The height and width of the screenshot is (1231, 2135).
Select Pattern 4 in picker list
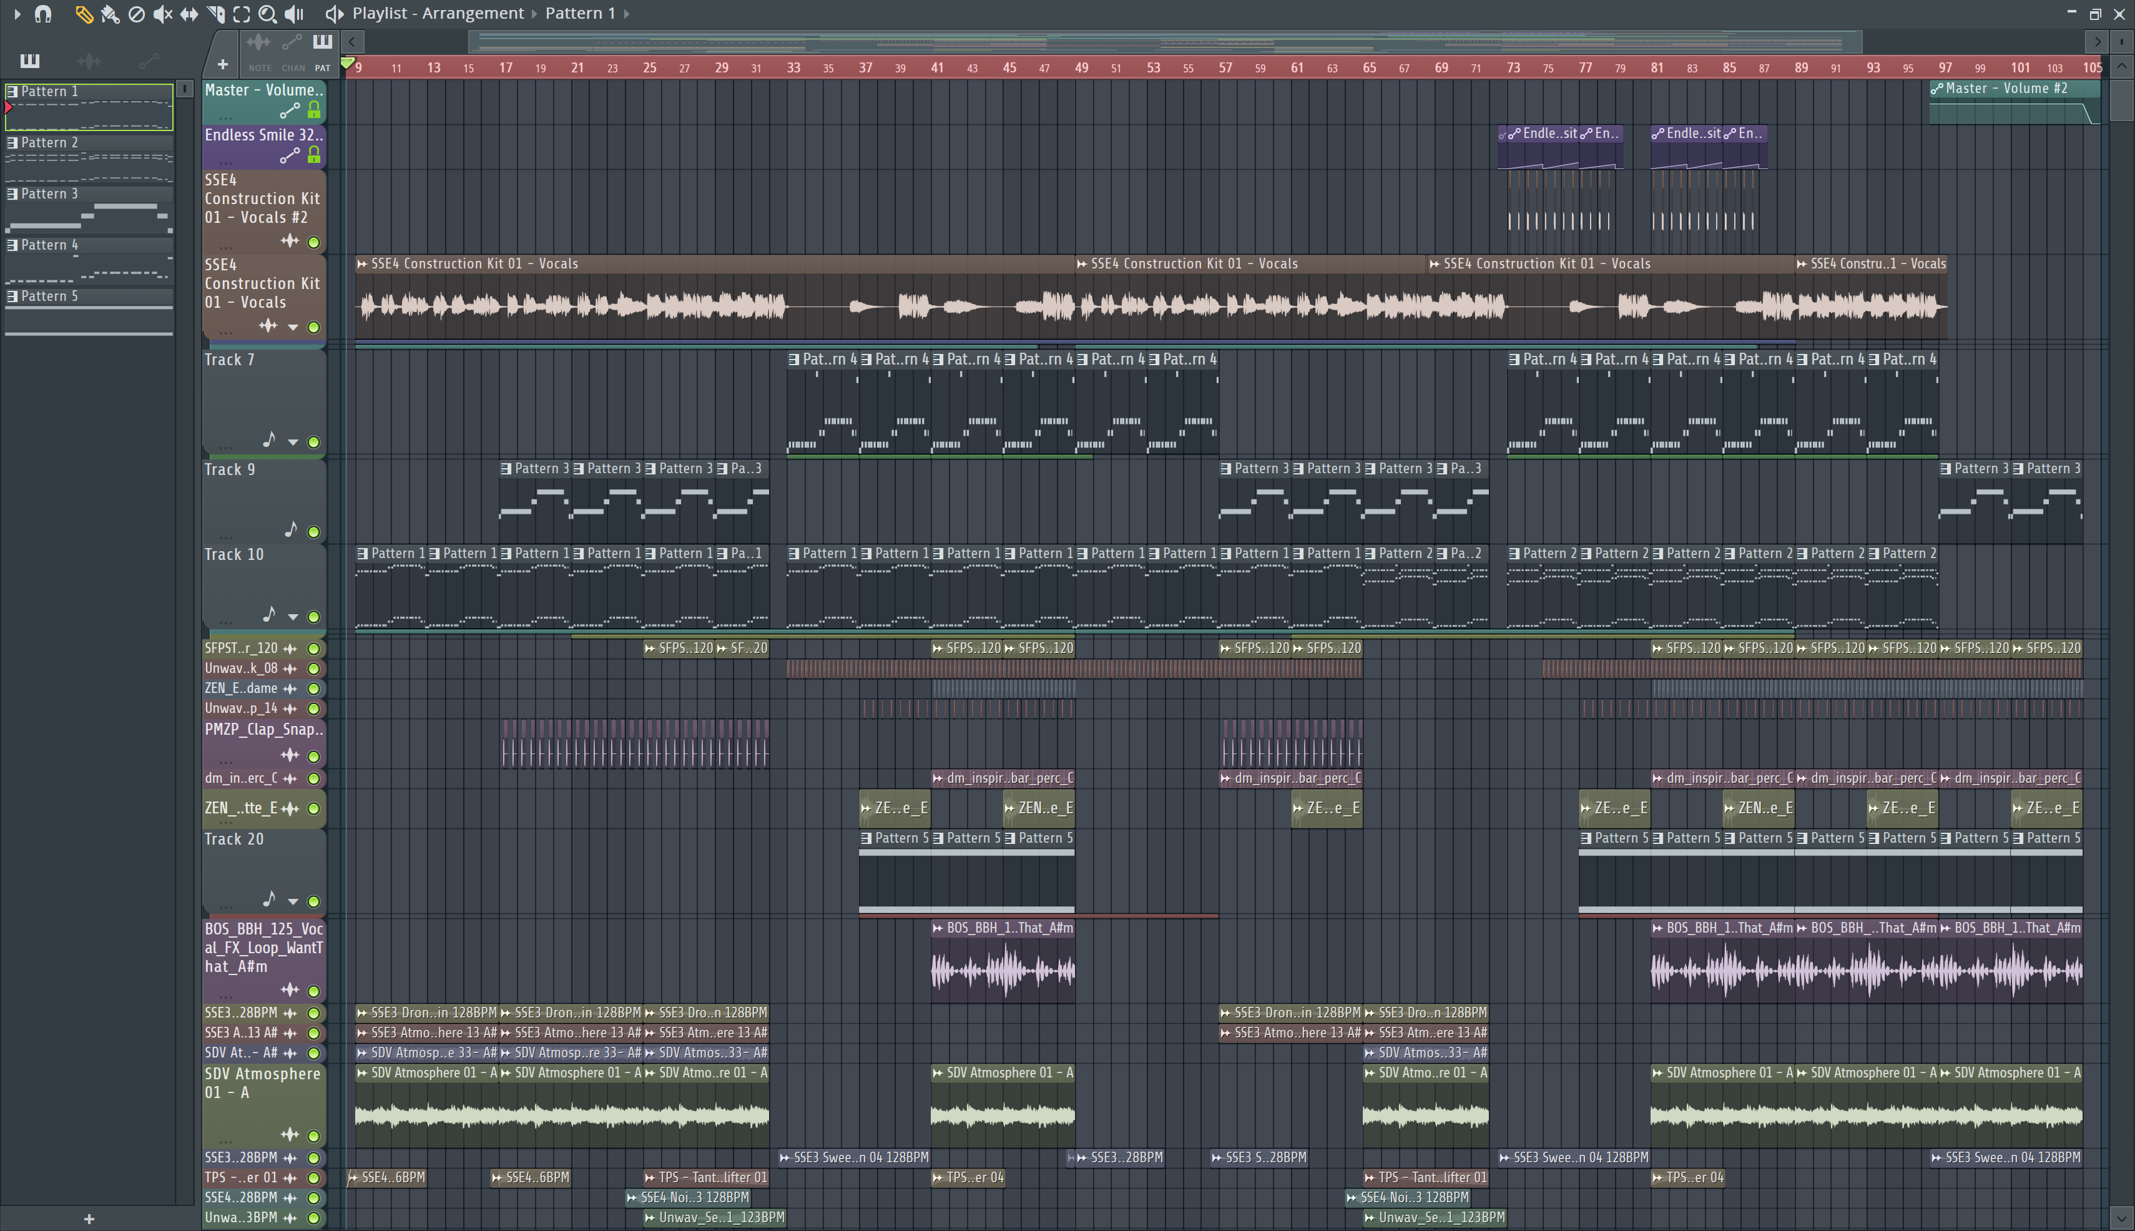(89, 260)
